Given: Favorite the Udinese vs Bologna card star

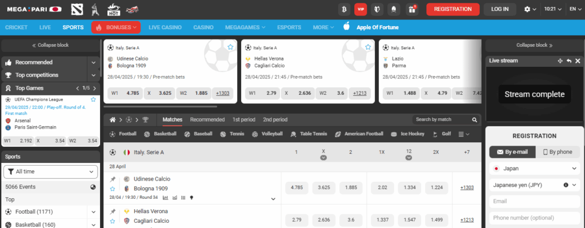Looking at the screenshot, I should coord(231,47).
